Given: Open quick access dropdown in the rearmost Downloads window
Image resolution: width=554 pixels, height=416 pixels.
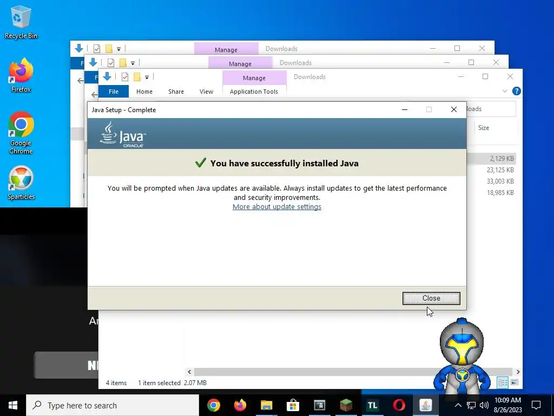Looking at the screenshot, I should click(x=118, y=49).
